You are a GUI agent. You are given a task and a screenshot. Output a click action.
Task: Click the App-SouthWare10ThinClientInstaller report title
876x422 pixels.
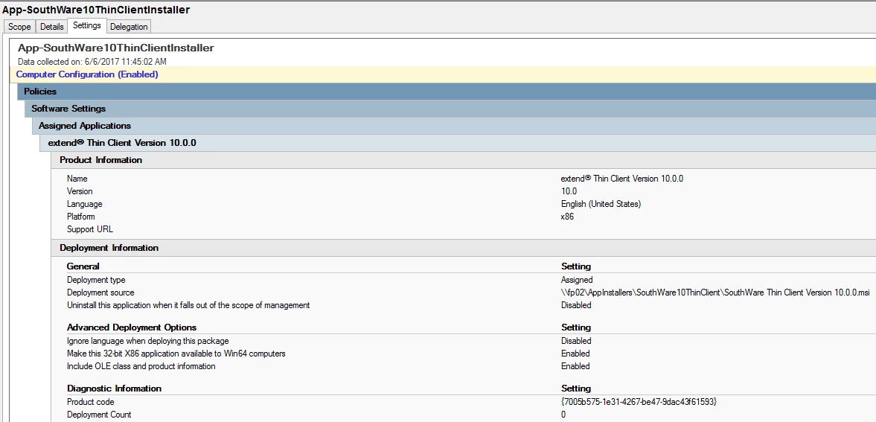coord(115,48)
